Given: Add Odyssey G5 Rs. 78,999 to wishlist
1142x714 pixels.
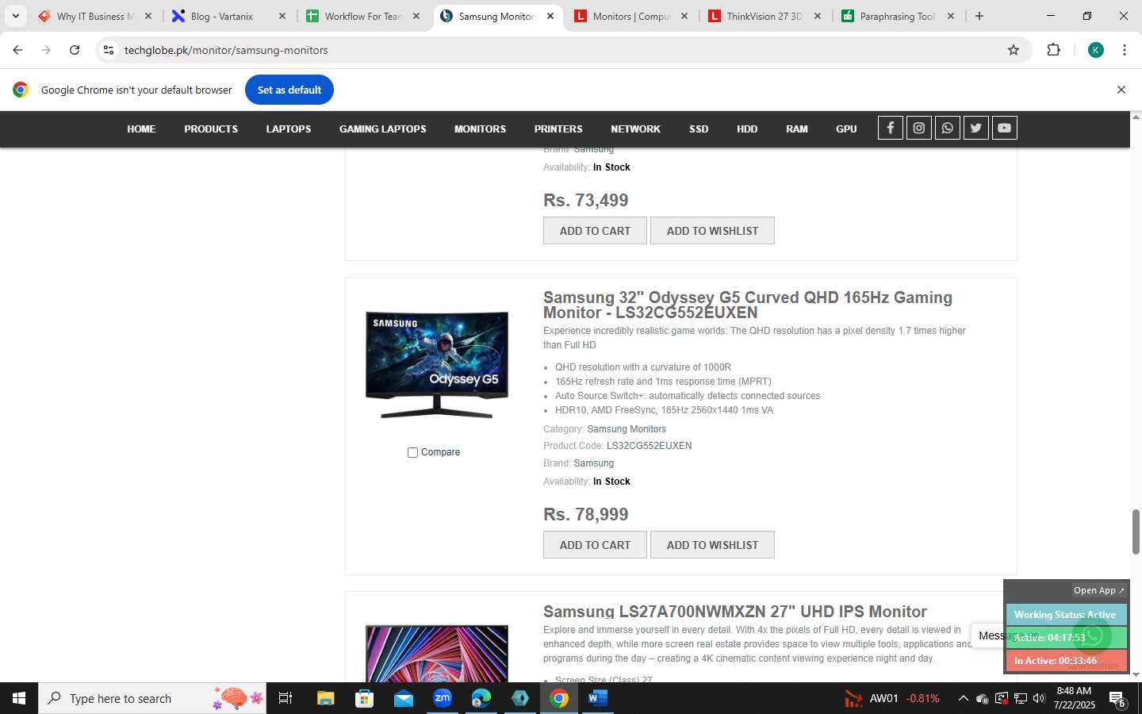Looking at the screenshot, I should point(712,545).
